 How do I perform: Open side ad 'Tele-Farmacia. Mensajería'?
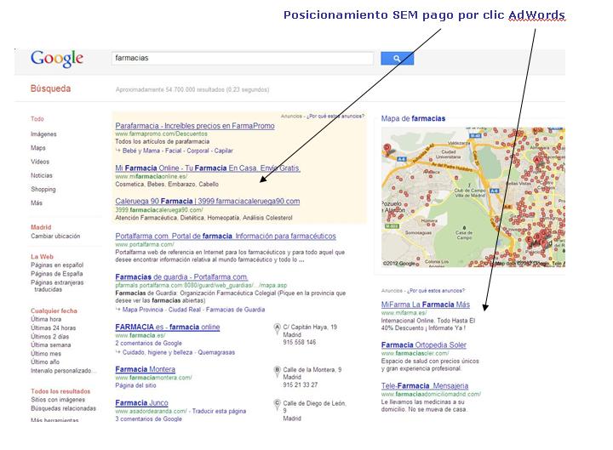[x=425, y=385]
